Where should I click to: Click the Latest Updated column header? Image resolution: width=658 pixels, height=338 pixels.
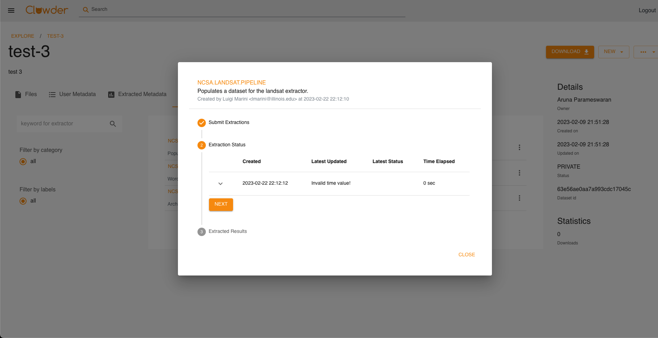click(329, 161)
